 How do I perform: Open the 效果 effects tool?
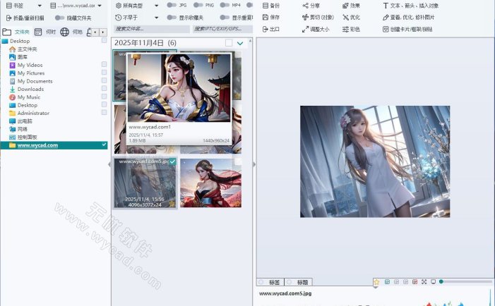(x=351, y=6)
